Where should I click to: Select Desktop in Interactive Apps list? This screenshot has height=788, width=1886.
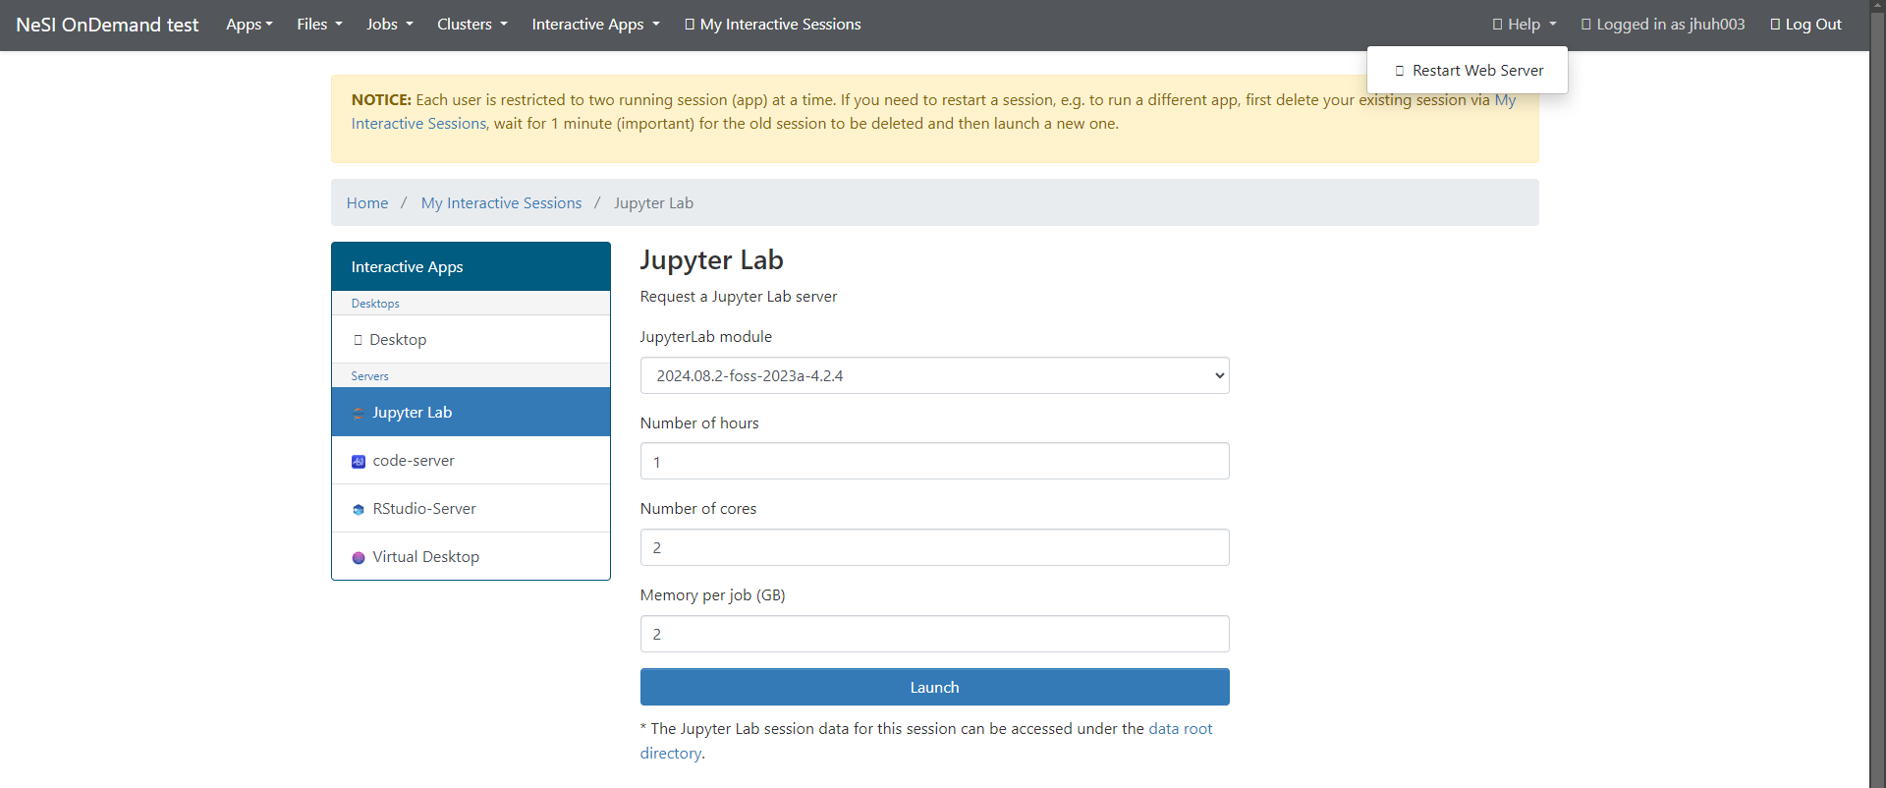pos(471,340)
